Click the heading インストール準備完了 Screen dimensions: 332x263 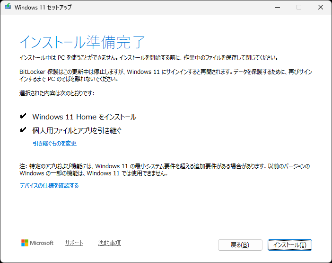[x=82, y=42]
